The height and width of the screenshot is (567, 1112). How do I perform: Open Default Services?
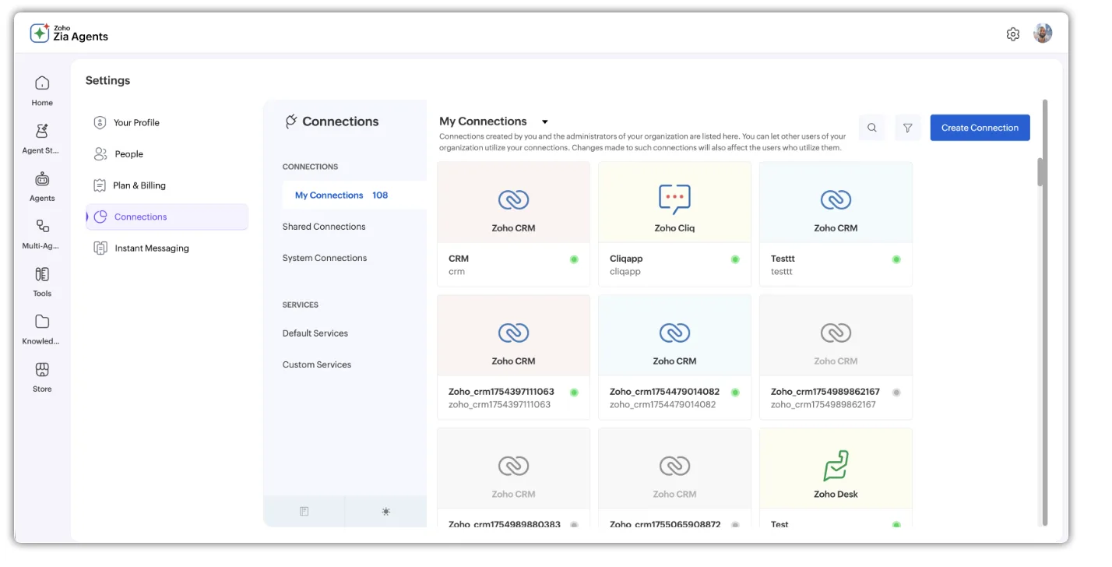(x=315, y=333)
